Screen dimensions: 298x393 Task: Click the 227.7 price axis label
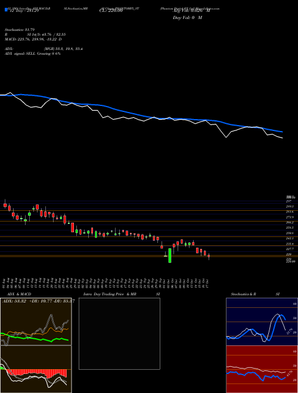tap(290, 249)
